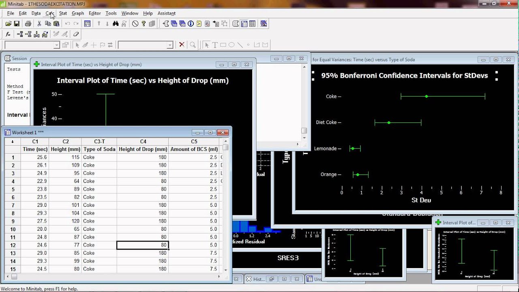Select column header C1
Screen dimensions: 519x292
coord(35,142)
